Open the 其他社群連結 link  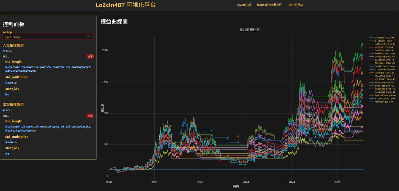295,5
